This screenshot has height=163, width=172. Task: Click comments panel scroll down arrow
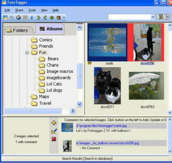[x=170, y=151]
